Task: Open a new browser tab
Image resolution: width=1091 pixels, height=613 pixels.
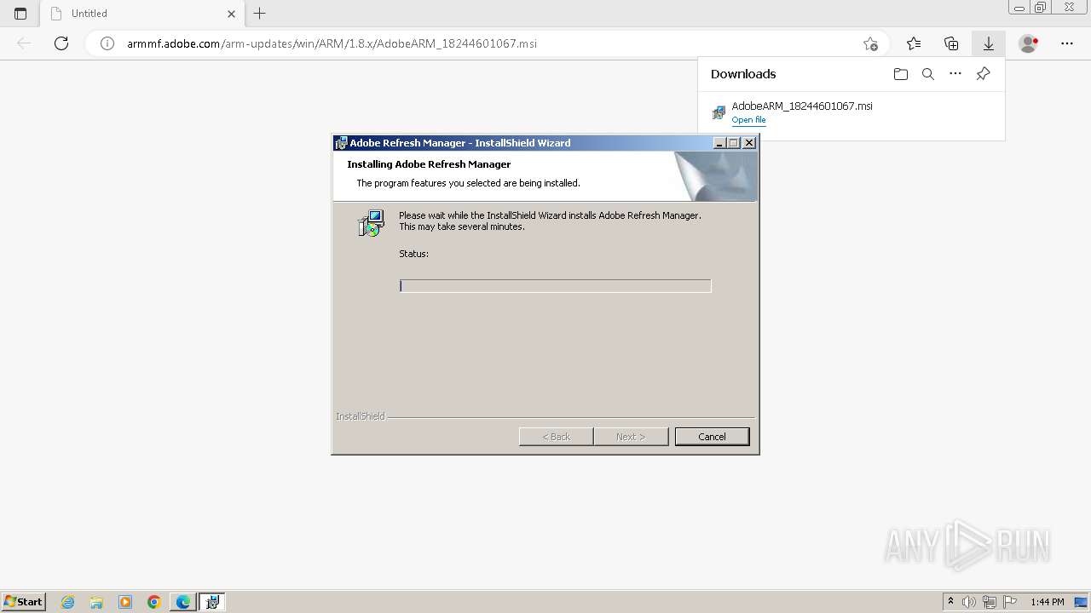Action: tap(260, 14)
